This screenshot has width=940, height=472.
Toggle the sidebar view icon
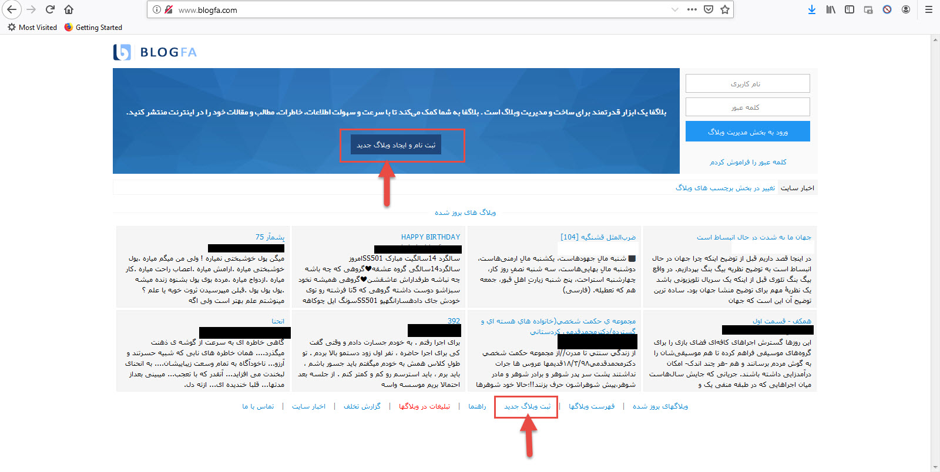850,9
